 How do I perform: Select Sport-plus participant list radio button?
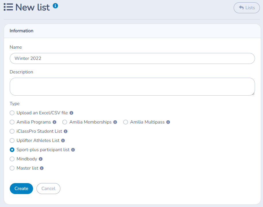click(x=12, y=150)
